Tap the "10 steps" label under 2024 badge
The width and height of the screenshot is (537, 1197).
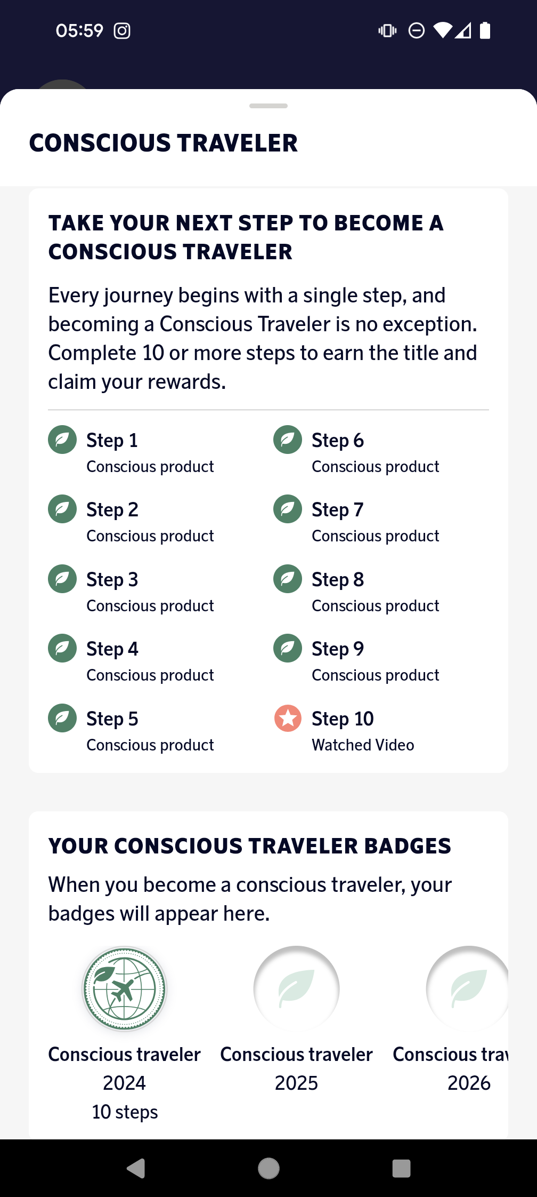(125, 1112)
